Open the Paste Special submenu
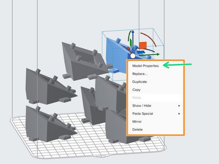Viewport: 219px width, 164px height. point(156,113)
